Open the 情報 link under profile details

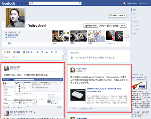click(9, 43)
